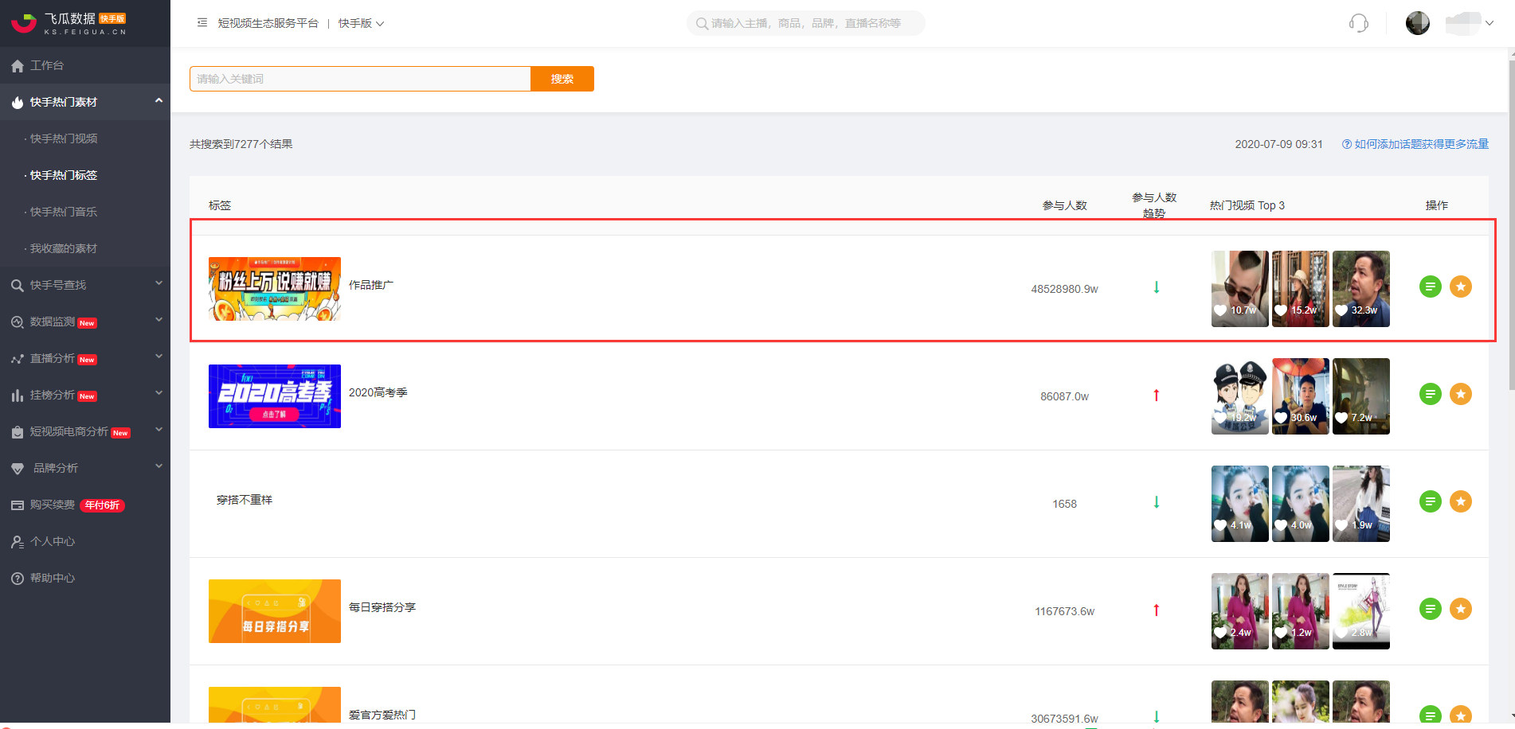This screenshot has width=1515, height=729.
Task: Star the 每日穿搭分享 tag
Action: (1460, 609)
